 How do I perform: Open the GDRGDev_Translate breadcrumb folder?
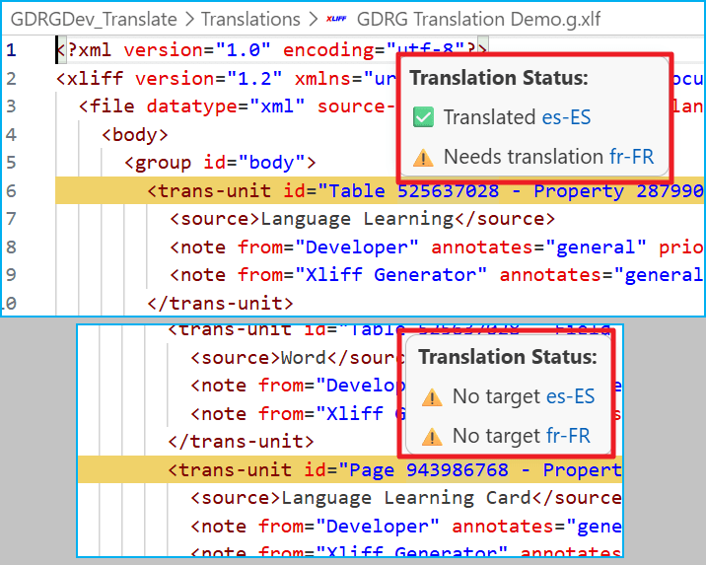pyautogui.click(x=94, y=19)
